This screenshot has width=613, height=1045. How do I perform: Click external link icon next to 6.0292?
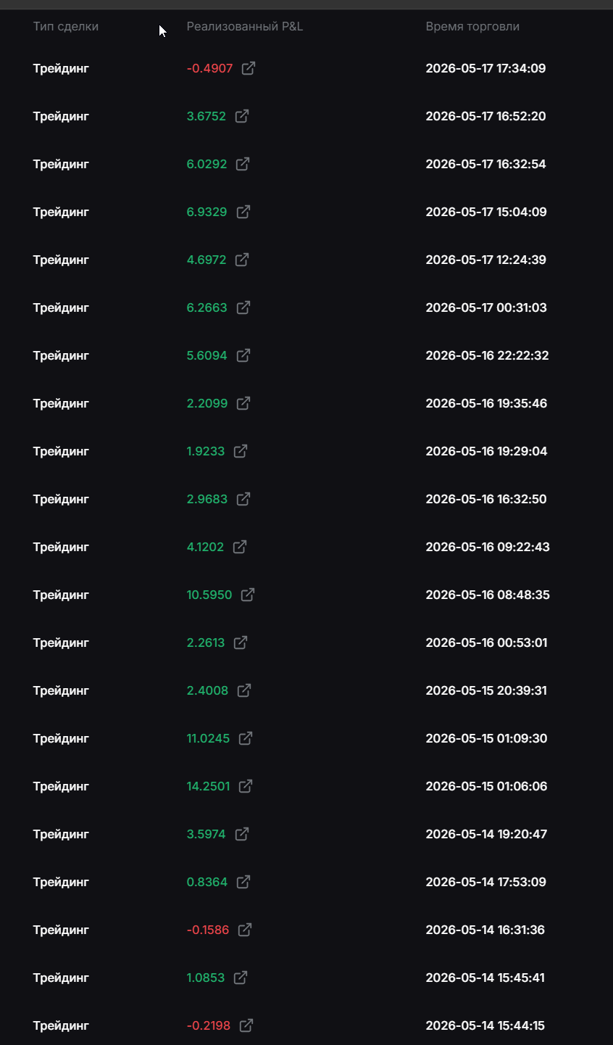click(x=243, y=164)
